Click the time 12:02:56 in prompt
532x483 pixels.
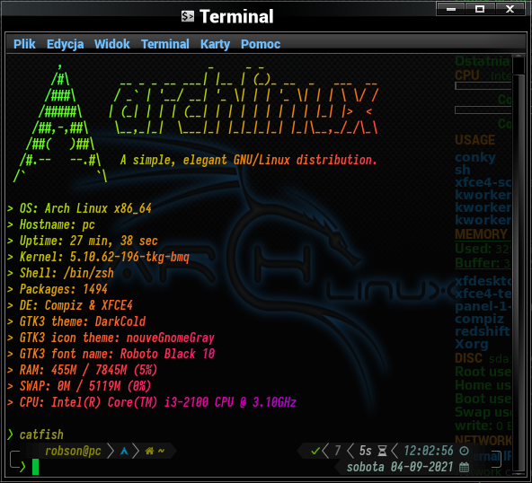point(429,451)
